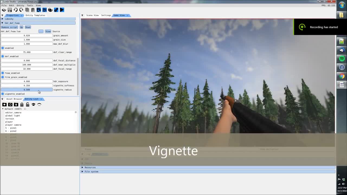This screenshot has width=347, height=195.
Task: Close the Game View tab
Action: (127, 15)
